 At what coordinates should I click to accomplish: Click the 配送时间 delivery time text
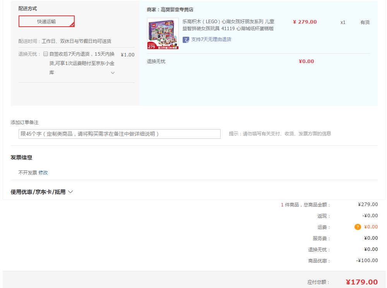tap(65, 41)
